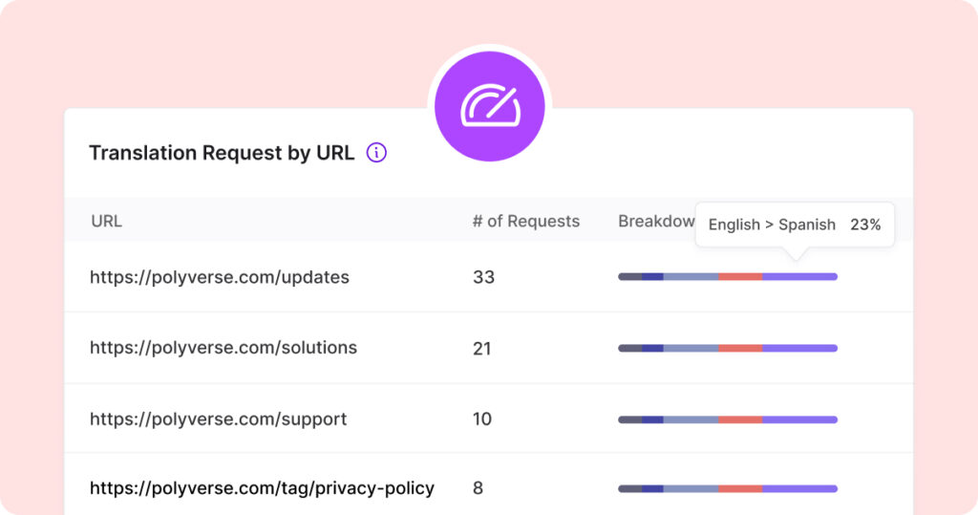Select the request count 21 in solutions row

[x=482, y=349]
